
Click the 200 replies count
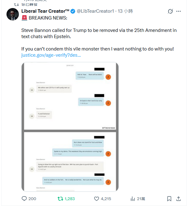(x=32, y=199)
